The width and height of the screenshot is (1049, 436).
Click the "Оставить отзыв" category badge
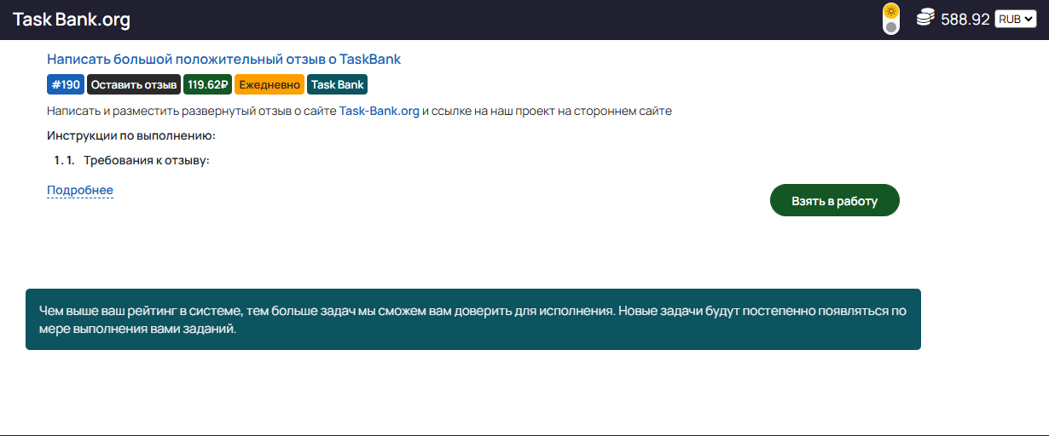tap(134, 84)
